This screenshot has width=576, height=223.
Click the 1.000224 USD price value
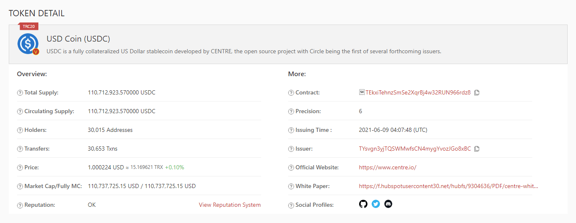click(106, 167)
